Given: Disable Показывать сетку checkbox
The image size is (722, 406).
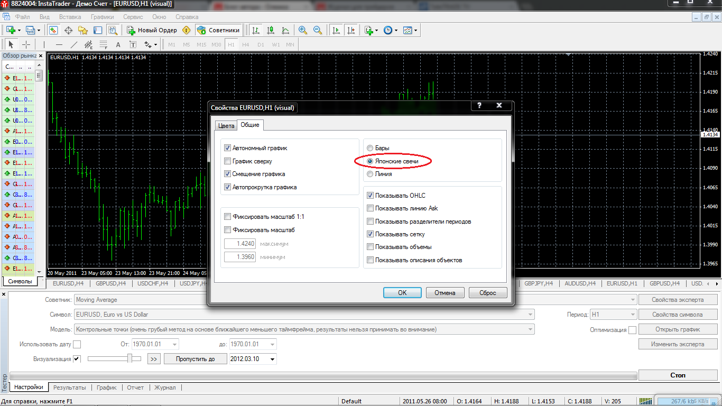Looking at the screenshot, I should [371, 234].
